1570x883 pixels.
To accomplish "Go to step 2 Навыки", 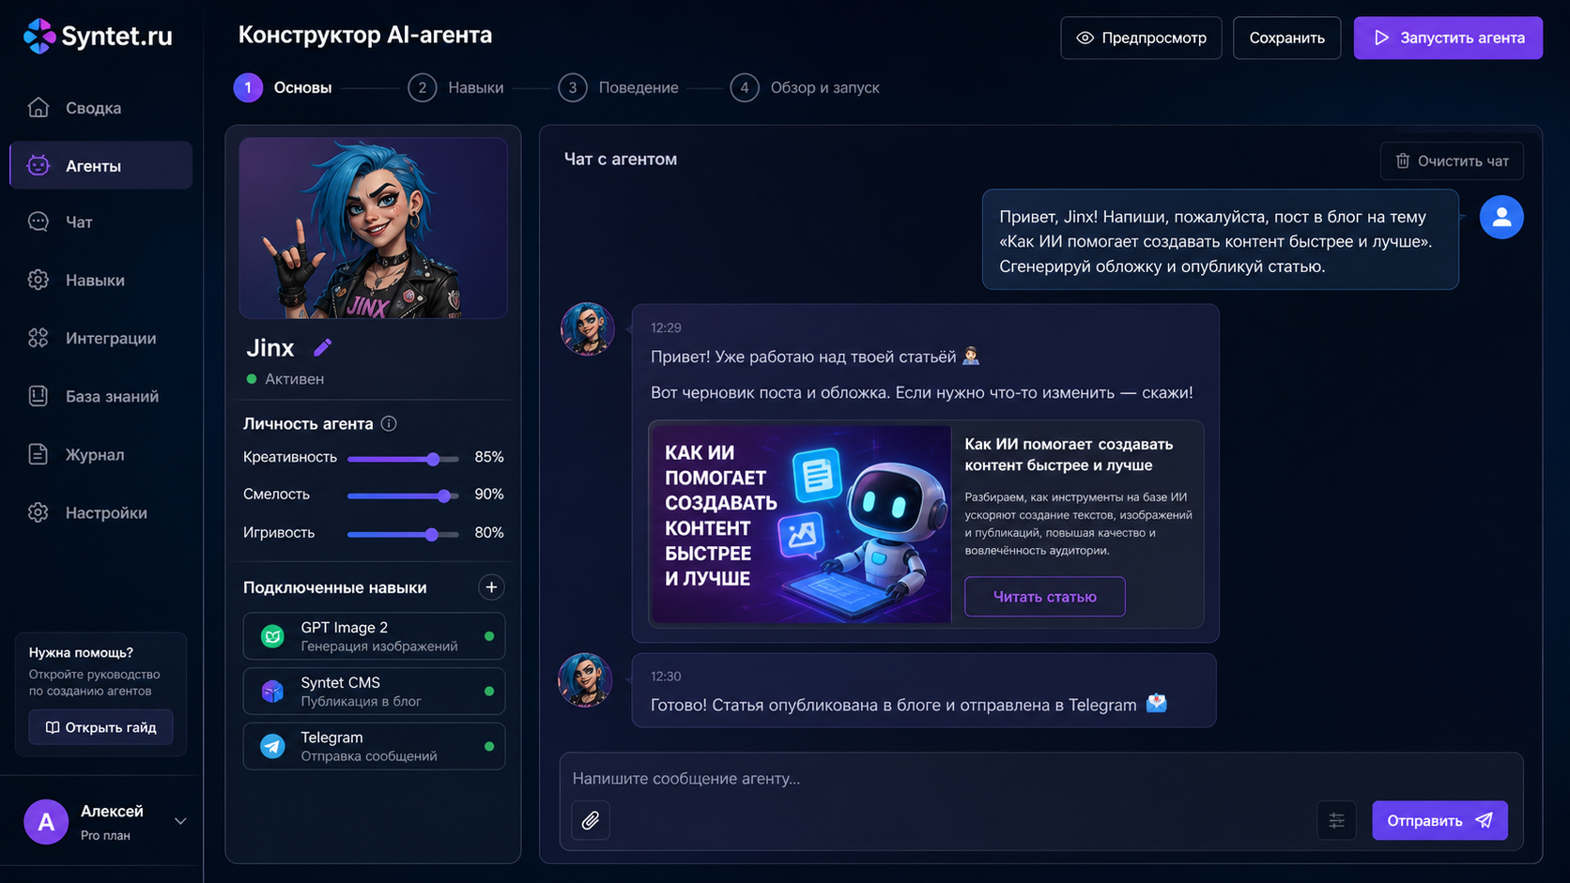I will 456,88.
